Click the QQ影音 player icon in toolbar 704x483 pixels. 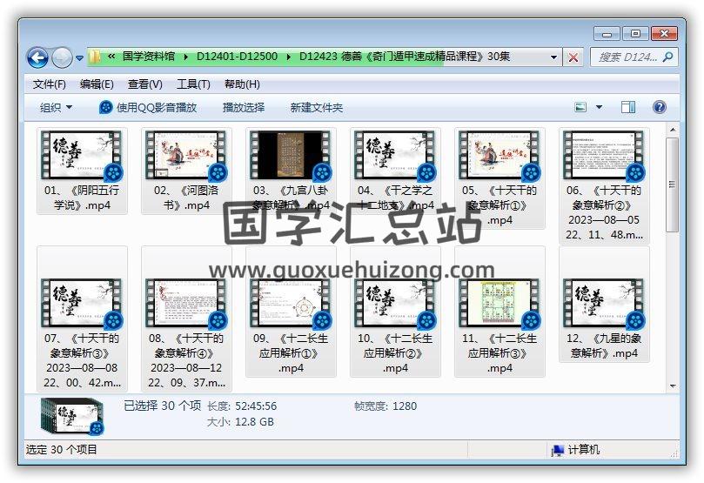click(x=106, y=107)
